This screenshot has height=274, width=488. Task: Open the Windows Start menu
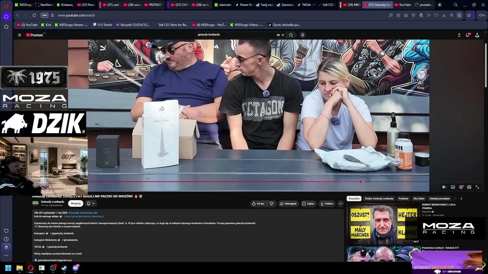tap(8, 268)
